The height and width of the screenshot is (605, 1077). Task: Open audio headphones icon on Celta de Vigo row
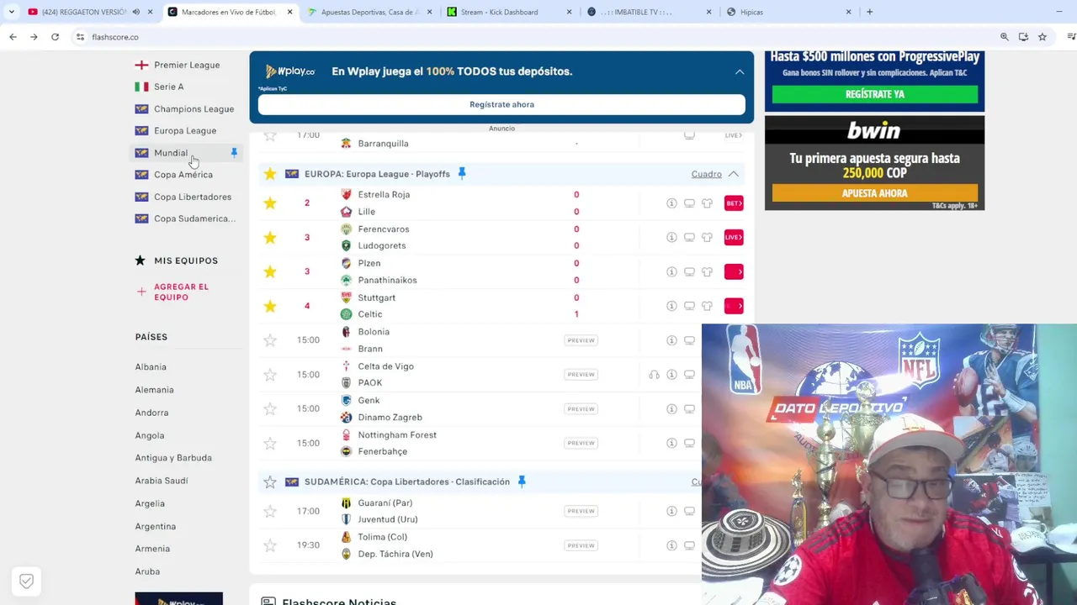[654, 375]
